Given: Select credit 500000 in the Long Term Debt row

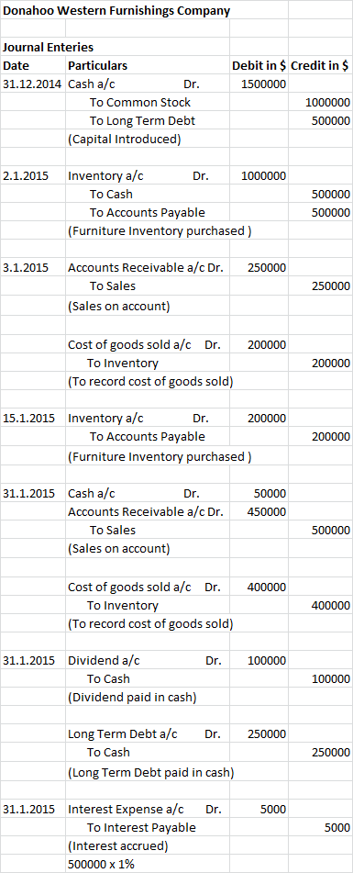Looking at the screenshot, I should (331, 121).
